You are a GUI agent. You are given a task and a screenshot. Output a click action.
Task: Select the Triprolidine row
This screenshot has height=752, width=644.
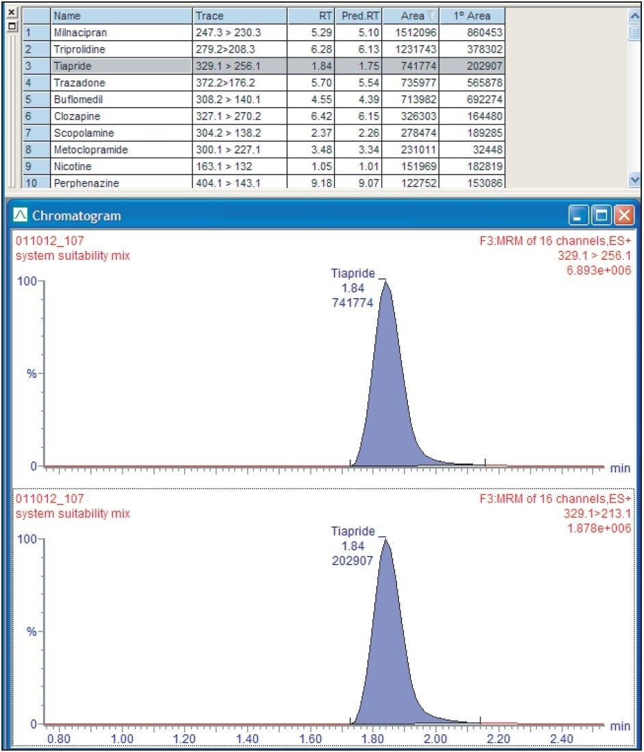(264, 49)
